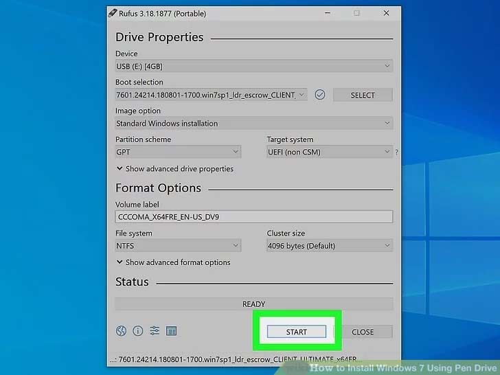Click the status bar ISO filename text
500x375 pixels.
(x=236, y=359)
